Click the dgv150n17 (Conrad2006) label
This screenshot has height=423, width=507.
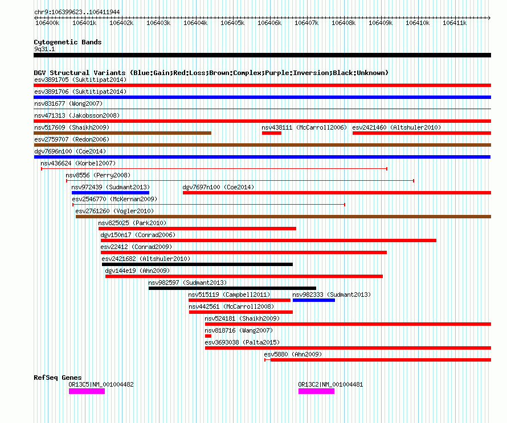pyautogui.click(x=138, y=235)
